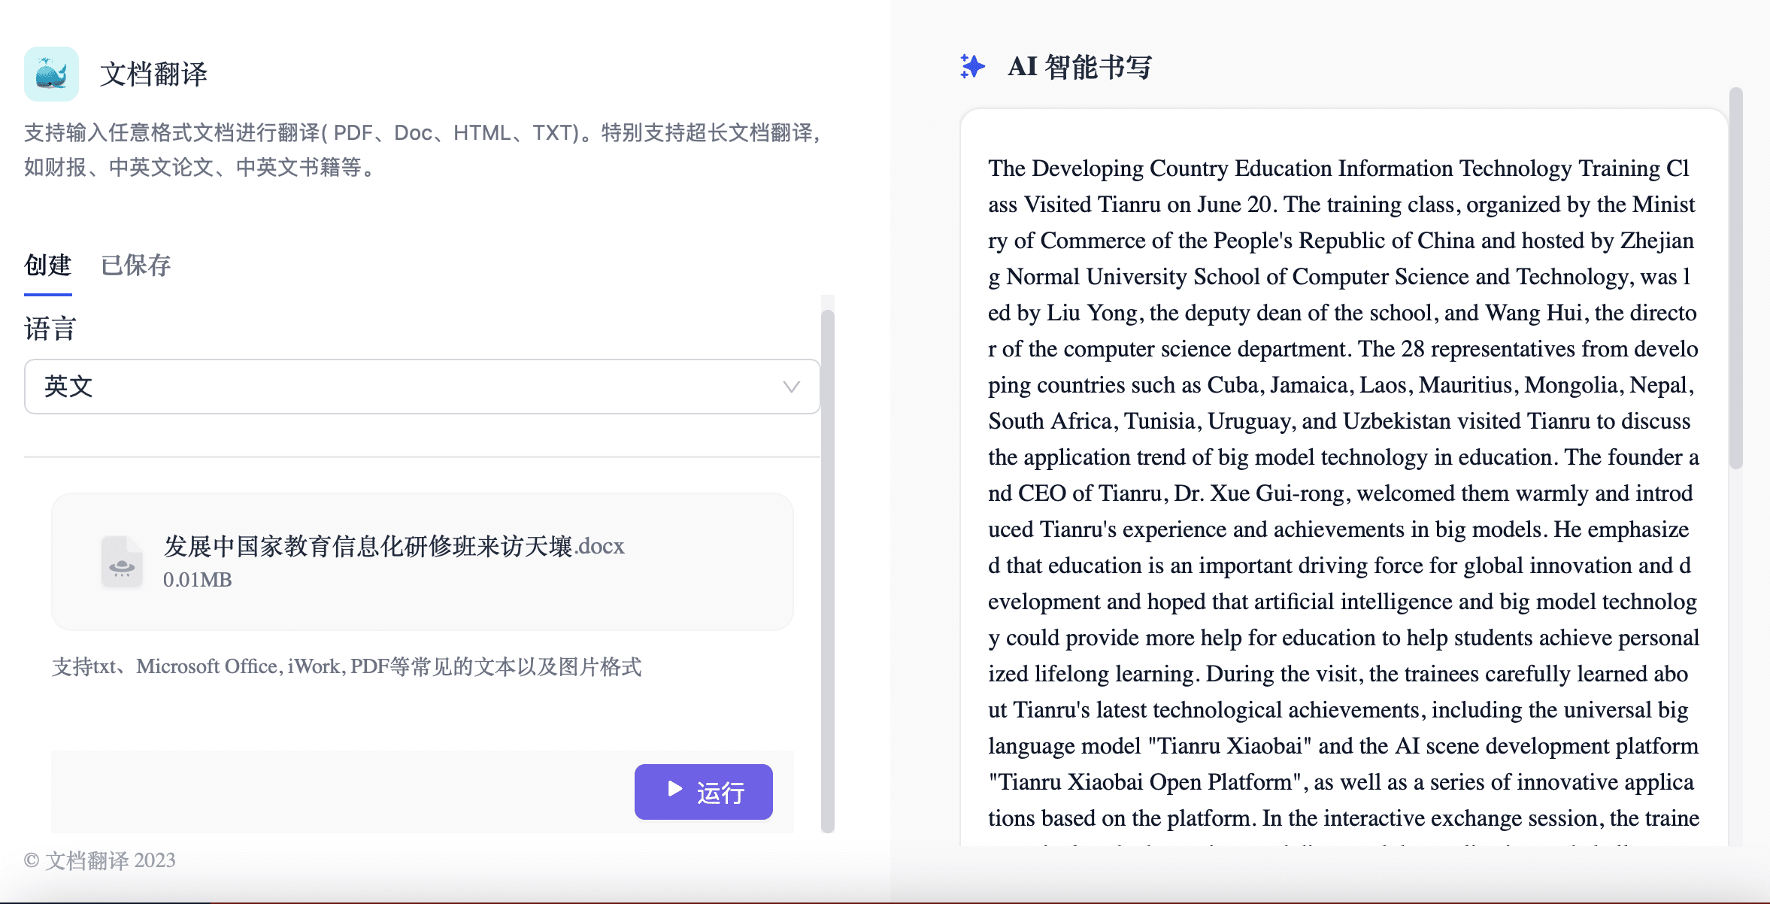Click the AI 智能书写 heading
This screenshot has width=1770, height=904.
click(x=1079, y=67)
